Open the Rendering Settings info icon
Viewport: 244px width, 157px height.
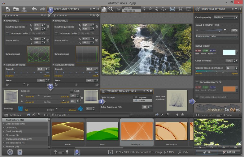239,9
